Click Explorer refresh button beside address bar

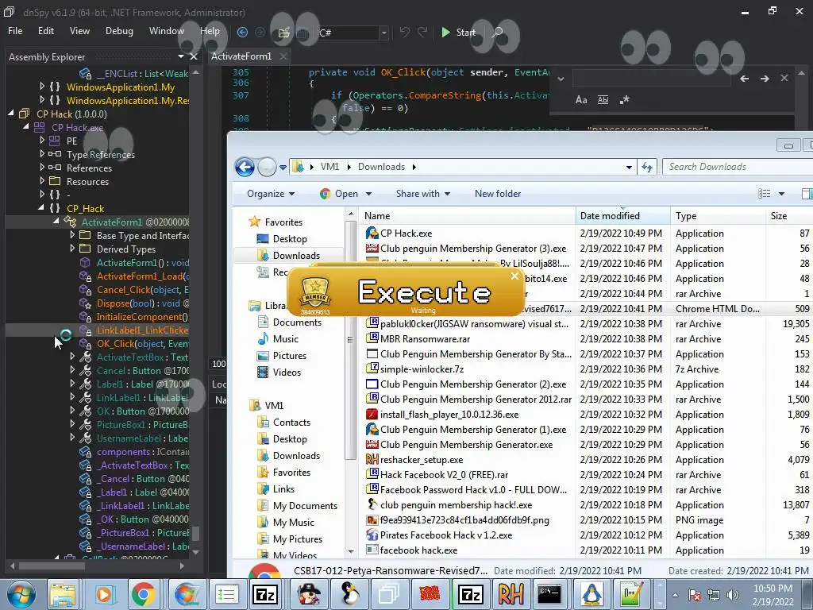coord(646,167)
